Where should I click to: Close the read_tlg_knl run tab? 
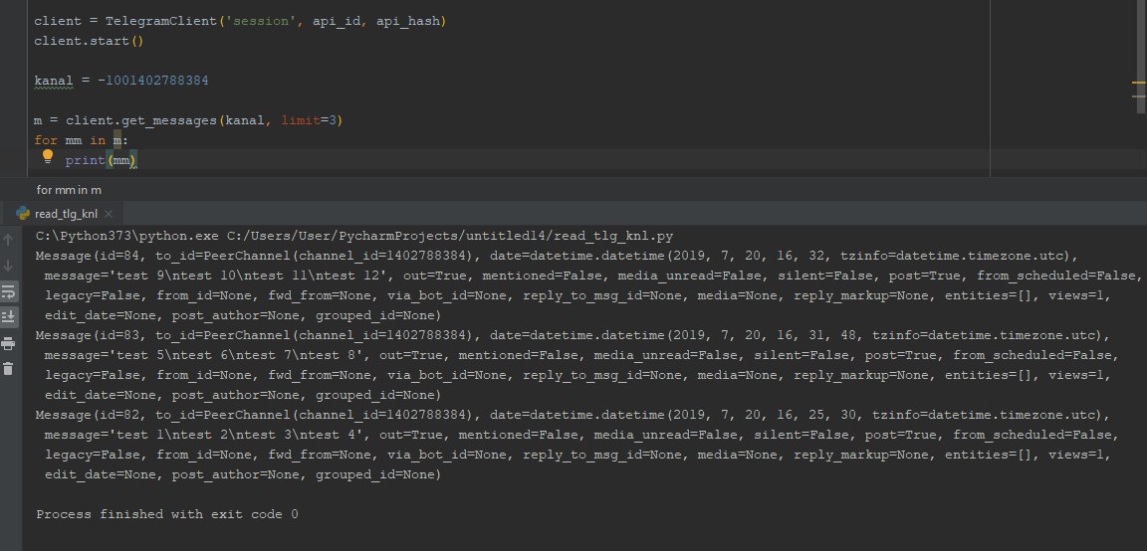tap(109, 214)
